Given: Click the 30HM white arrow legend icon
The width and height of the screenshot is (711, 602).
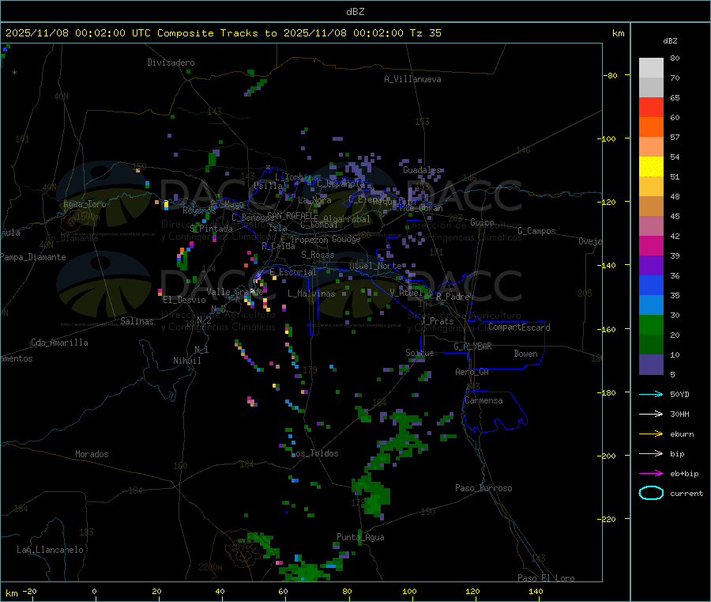Looking at the screenshot, I should point(651,414).
